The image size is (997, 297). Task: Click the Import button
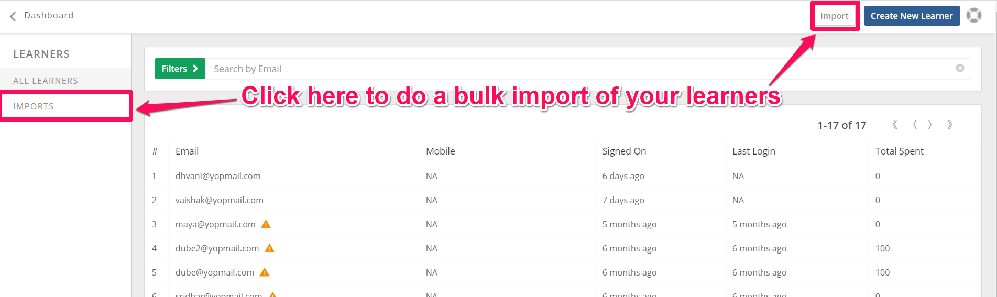[835, 16]
